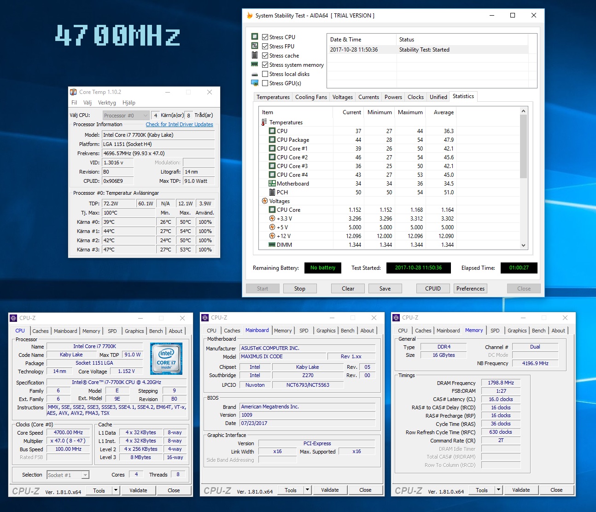Click the CPU-Z CPU window title icon

point(13,318)
